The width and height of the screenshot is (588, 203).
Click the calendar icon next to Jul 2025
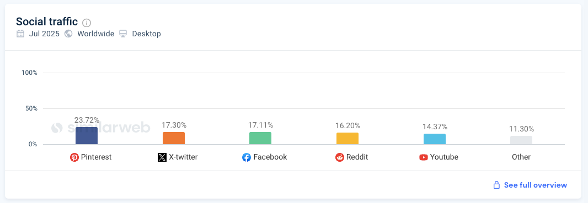click(20, 34)
